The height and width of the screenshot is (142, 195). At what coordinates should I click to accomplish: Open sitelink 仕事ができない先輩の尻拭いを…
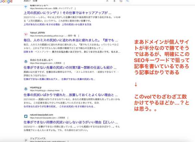point(78,79)
